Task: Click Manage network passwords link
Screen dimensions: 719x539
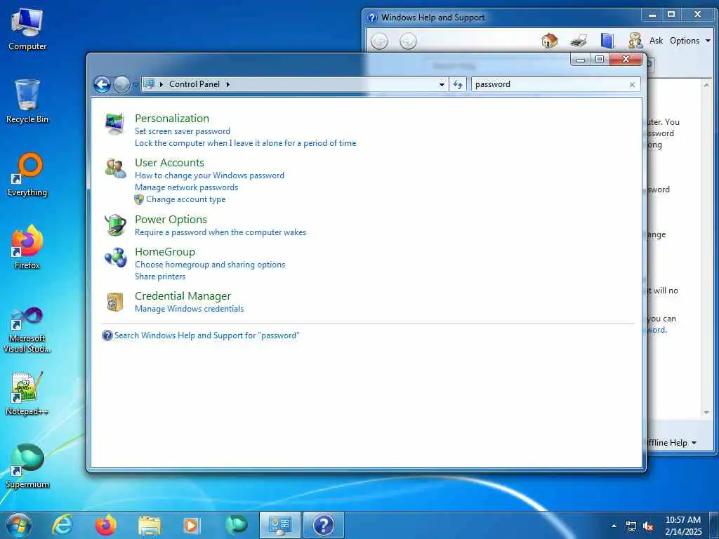Action: pos(187,187)
